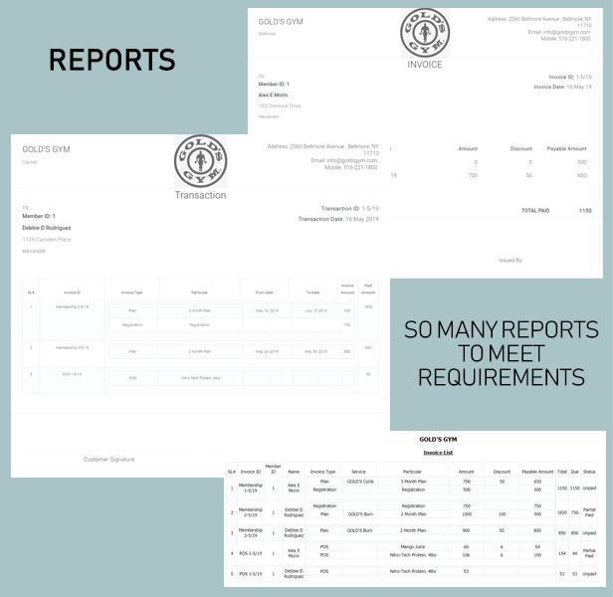This screenshot has width=613, height=597.
Task: Select 'Membership 1-5/19' in the Invoice List
Action: pyautogui.click(x=250, y=488)
